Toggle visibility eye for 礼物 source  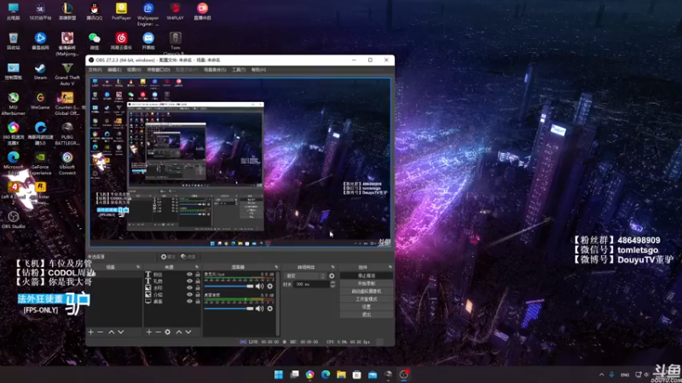pos(189,281)
